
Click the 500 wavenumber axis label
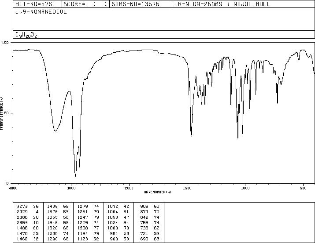(303, 188)
